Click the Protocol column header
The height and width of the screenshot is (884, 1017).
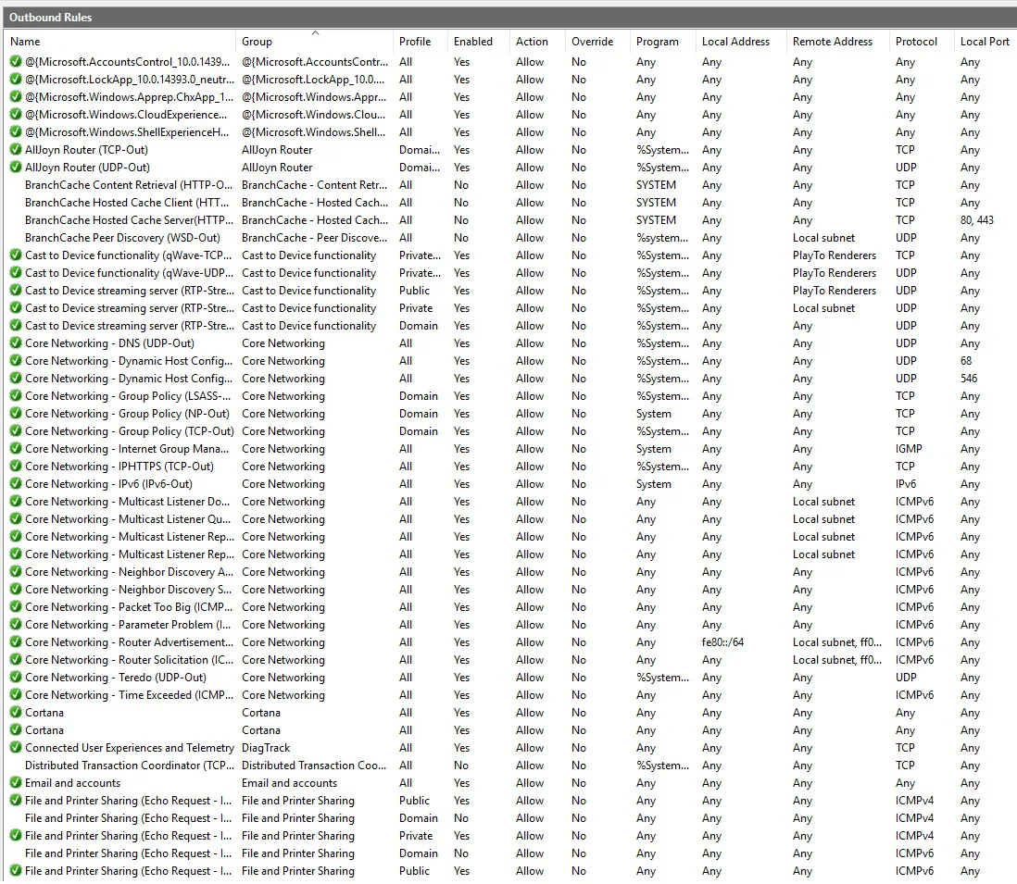921,42
